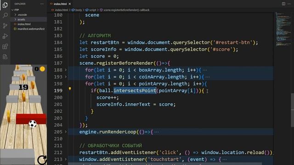Open index.html in the file explorer

(24, 24)
